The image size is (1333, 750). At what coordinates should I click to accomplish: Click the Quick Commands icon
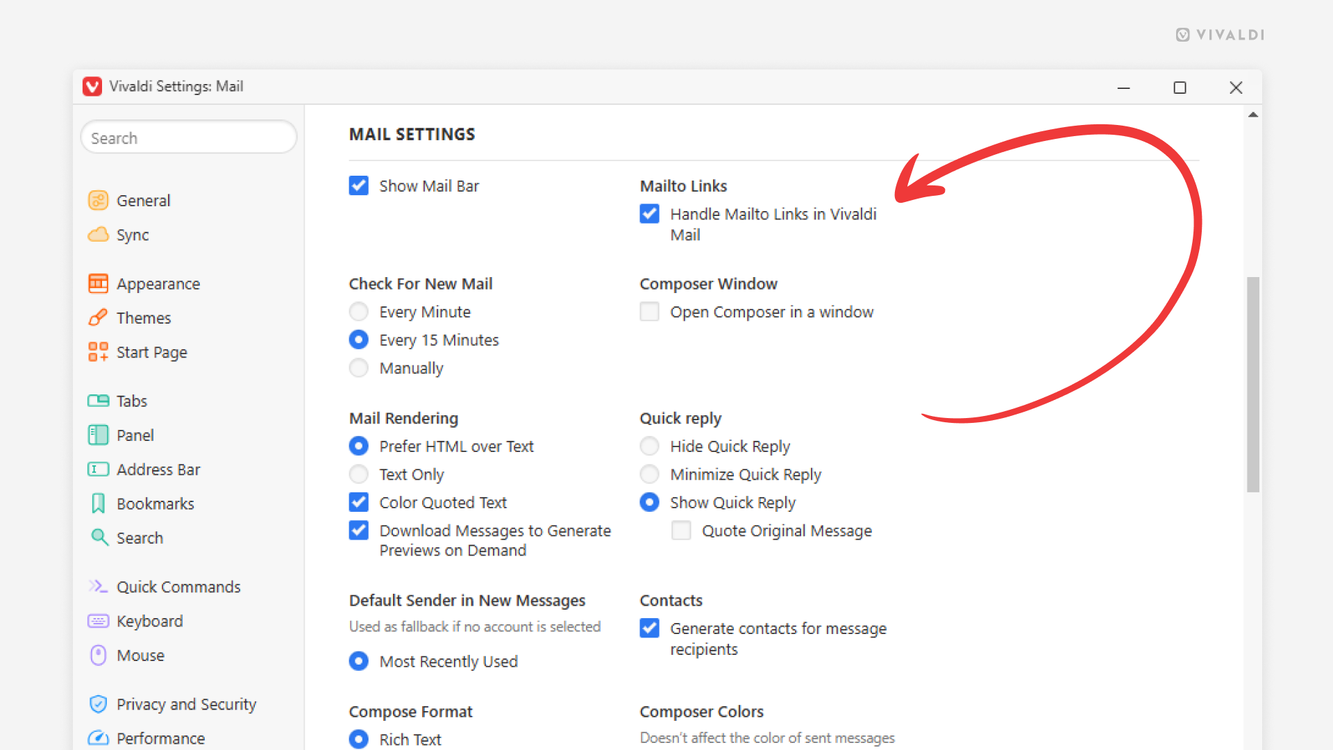[98, 587]
